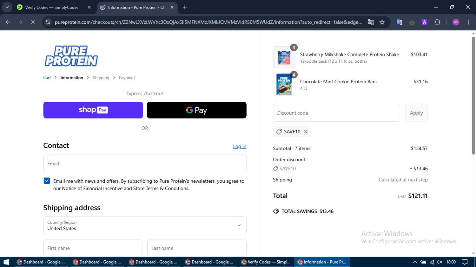Expand the Country/Region dropdown

coord(145,225)
